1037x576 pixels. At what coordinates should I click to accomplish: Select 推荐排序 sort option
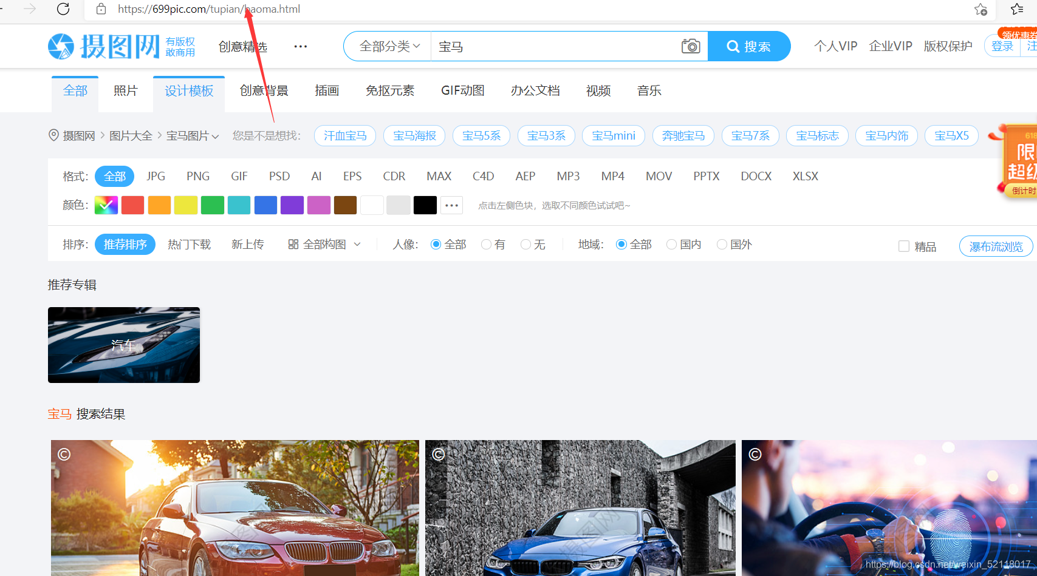125,244
